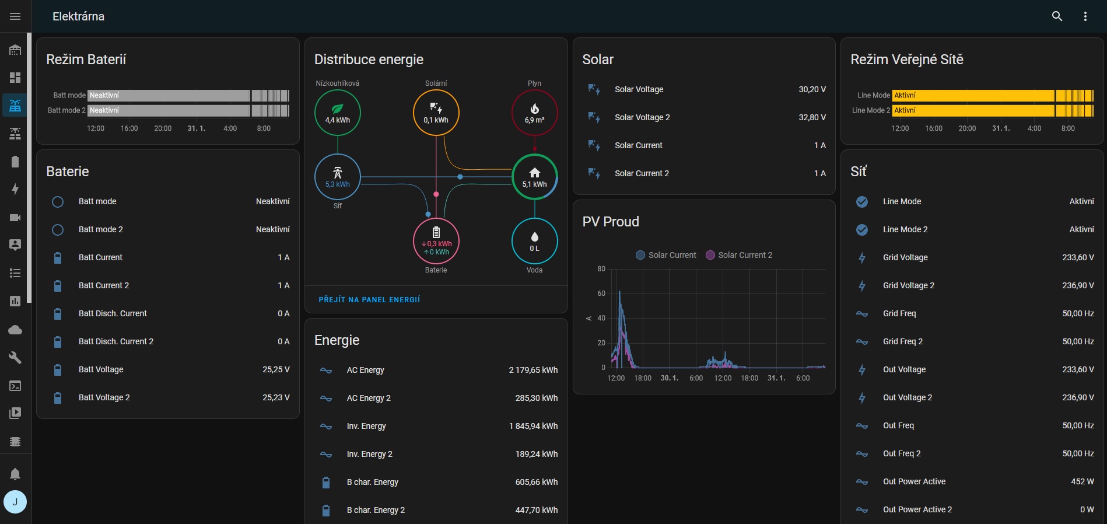Open Batt Voltage 2 row

tap(168, 397)
